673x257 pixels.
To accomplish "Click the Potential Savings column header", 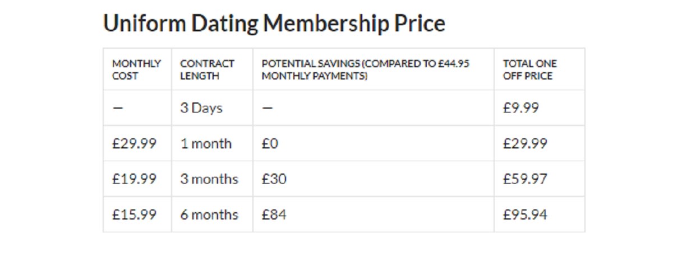I will [365, 70].
